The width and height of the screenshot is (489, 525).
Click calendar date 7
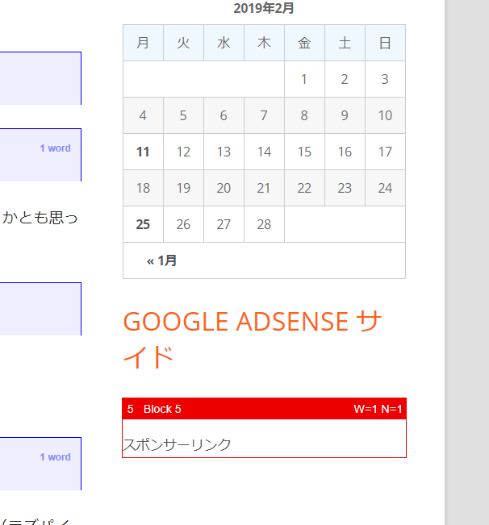click(x=264, y=115)
